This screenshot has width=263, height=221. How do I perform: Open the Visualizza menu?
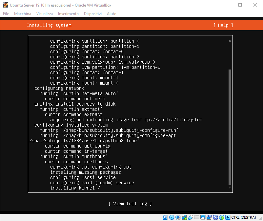[45, 14]
